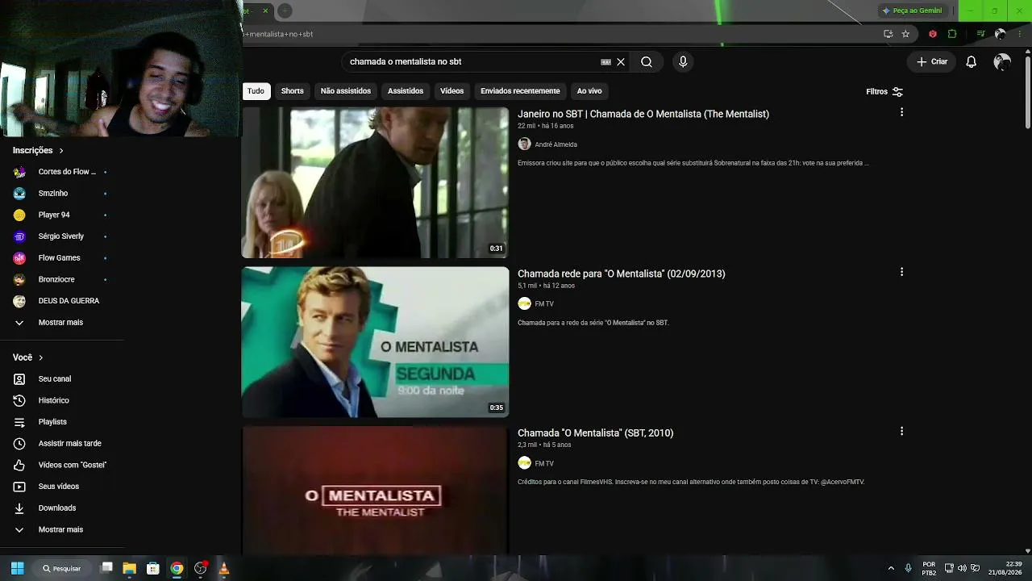Open Sérgio Siverly subscription channel

coord(62,236)
